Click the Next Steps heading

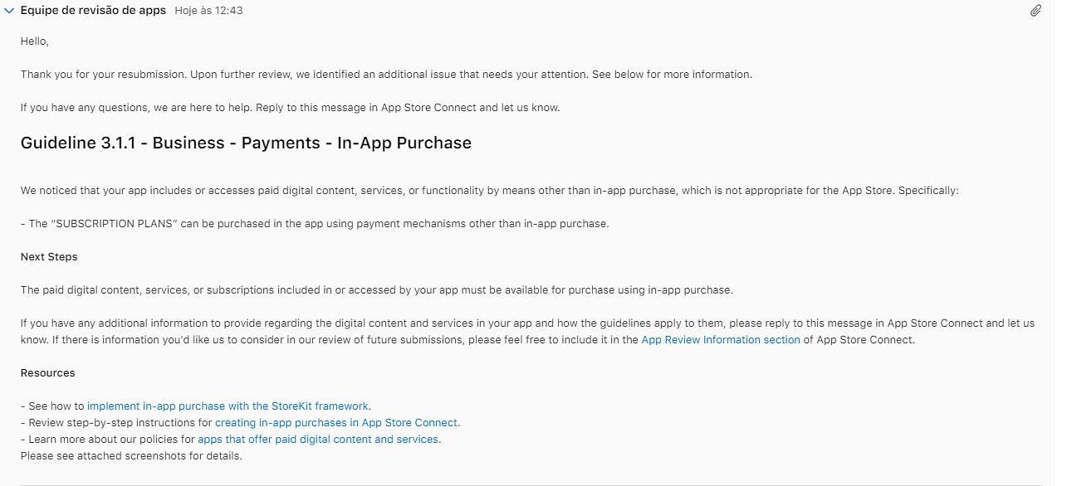(49, 256)
